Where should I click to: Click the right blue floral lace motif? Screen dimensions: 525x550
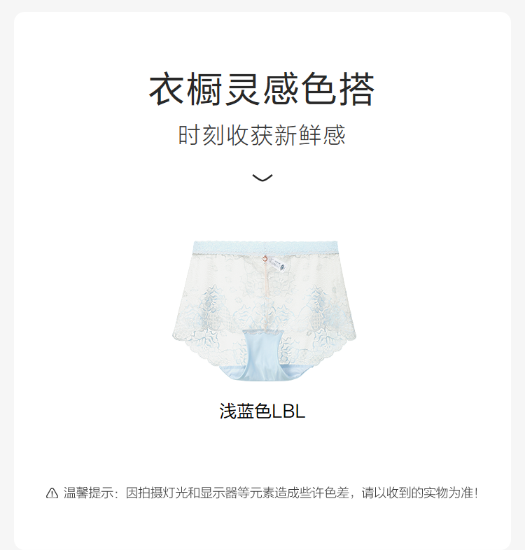[321, 309]
